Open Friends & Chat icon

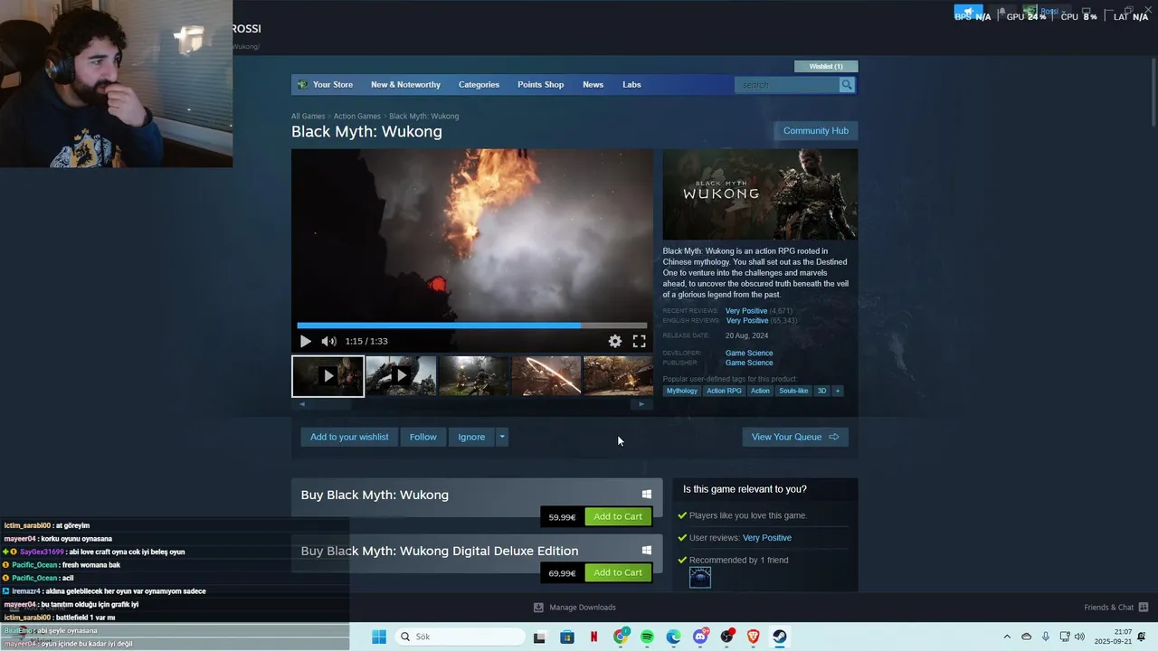1144,608
